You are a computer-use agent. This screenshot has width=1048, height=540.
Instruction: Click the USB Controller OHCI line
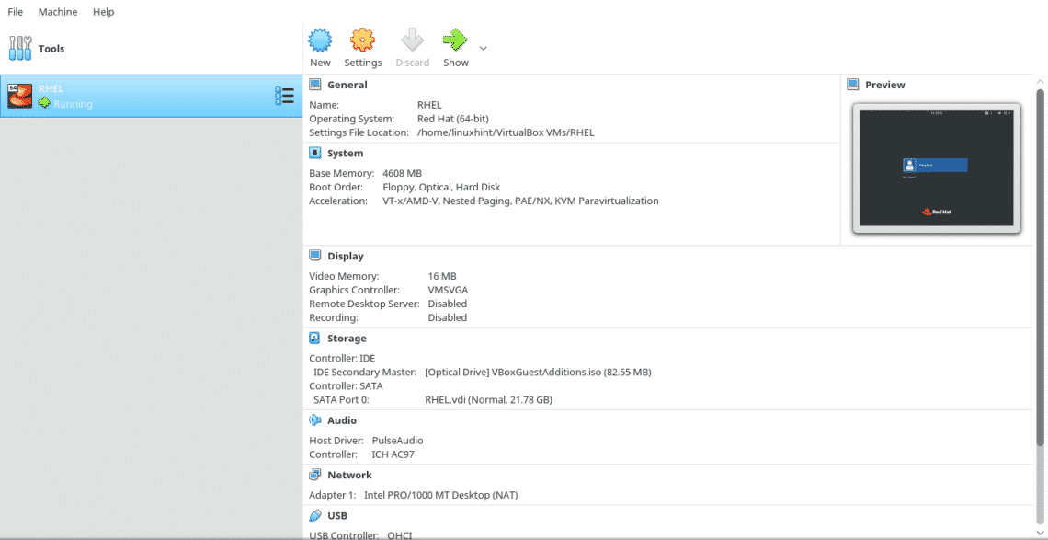(x=361, y=535)
